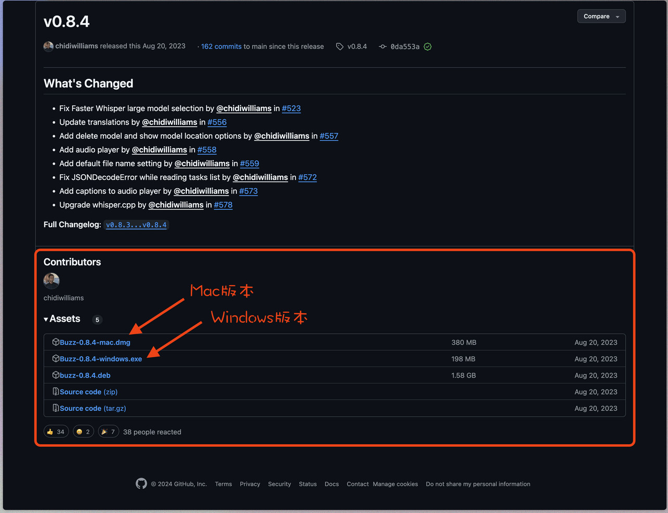The width and height of the screenshot is (668, 513).
Task: Open the chidiwilliams author name link
Action: pyautogui.click(x=77, y=46)
